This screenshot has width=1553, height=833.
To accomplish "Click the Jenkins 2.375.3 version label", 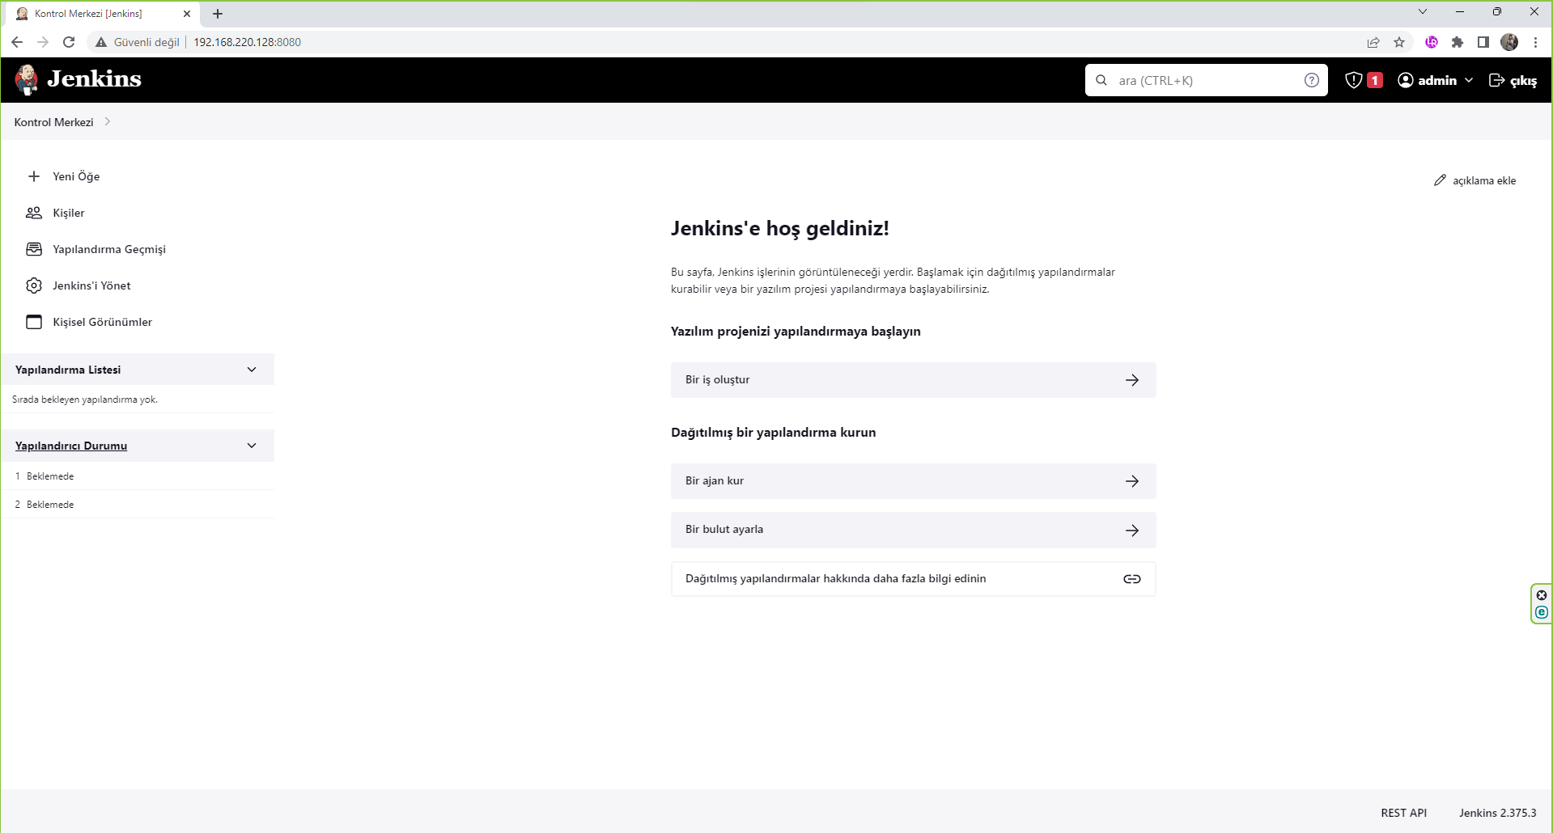I will coord(1497,813).
